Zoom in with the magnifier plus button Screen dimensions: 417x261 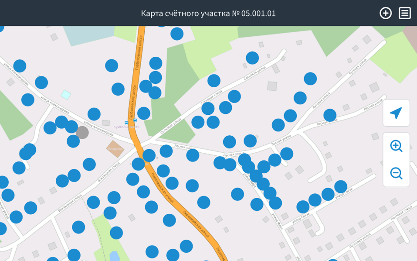pyautogui.click(x=396, y=146)
